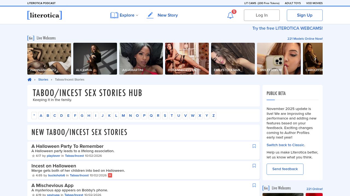Click the Log In button
Image resolution: width=350 pixels, height=196 pixels.
(262, 15)
